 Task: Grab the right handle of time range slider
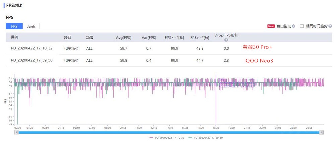point(321,132)
